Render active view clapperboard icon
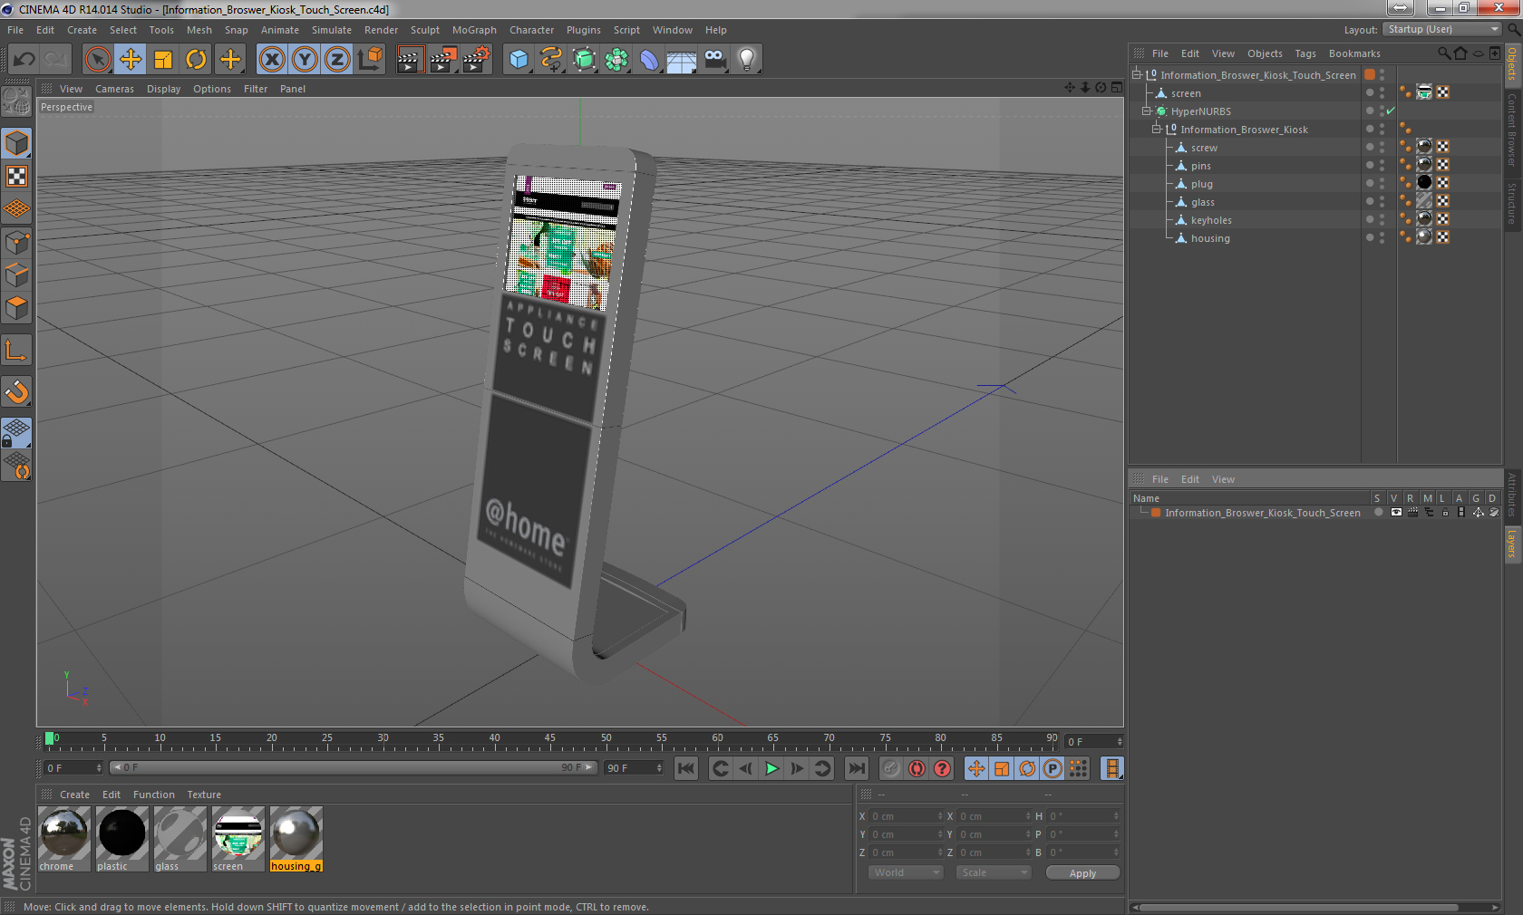This screenshot has width=1523, height=915. [410, 60]
